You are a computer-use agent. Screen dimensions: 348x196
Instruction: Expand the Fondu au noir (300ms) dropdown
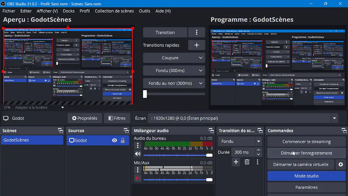[x=201, y=83]
